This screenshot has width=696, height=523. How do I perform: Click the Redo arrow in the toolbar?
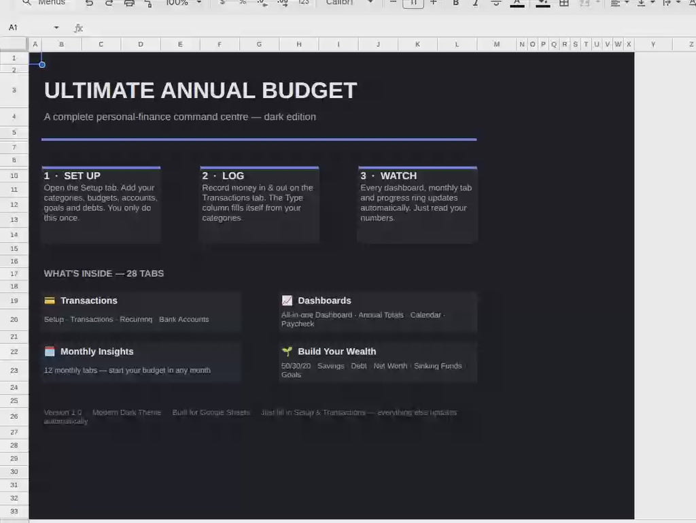(109, 3)
